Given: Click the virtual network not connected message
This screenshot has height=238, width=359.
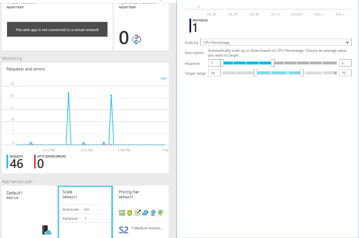Looking at the screenshot, I should click(x=57, y=29).
